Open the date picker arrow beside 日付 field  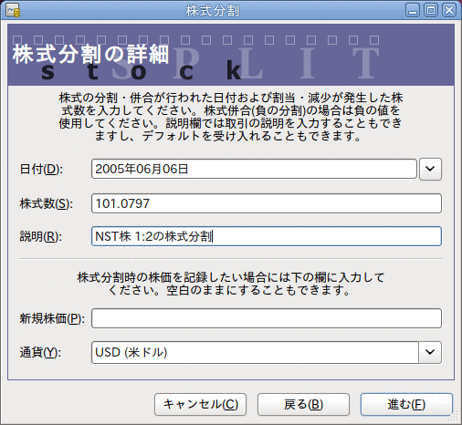430,169
